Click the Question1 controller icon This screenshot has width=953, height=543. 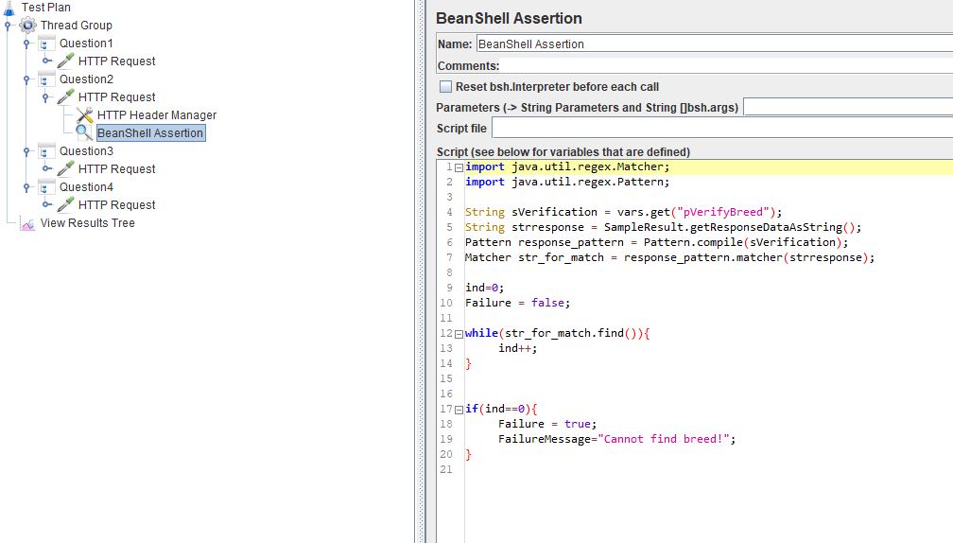coord(46,44)
